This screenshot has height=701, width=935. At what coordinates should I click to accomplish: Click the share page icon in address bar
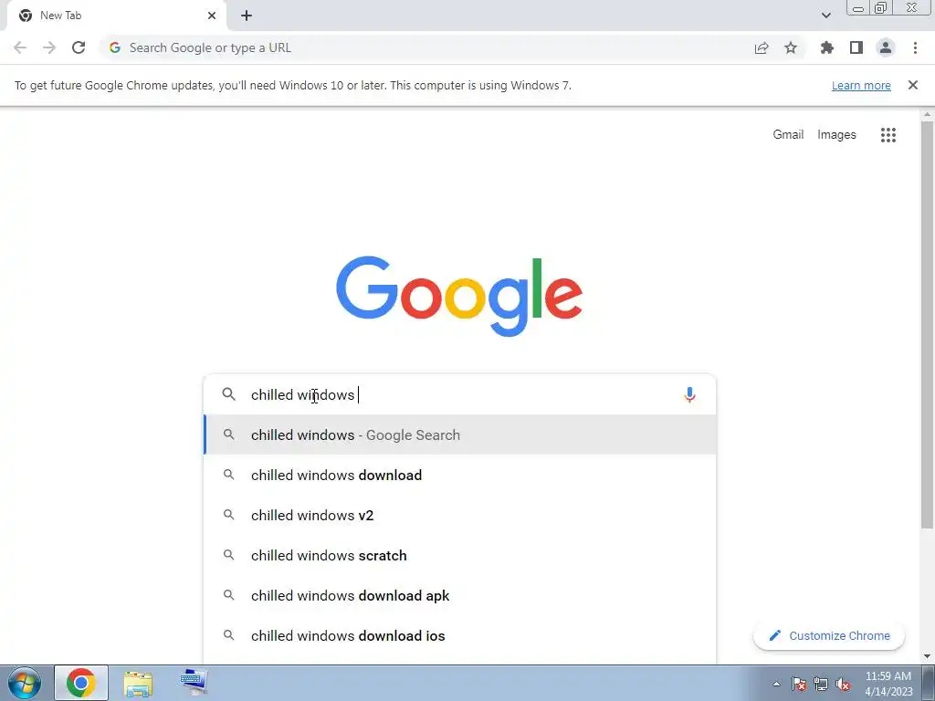click(762, 47)
